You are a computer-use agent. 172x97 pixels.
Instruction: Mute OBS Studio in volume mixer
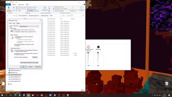[x=98, y=65]
